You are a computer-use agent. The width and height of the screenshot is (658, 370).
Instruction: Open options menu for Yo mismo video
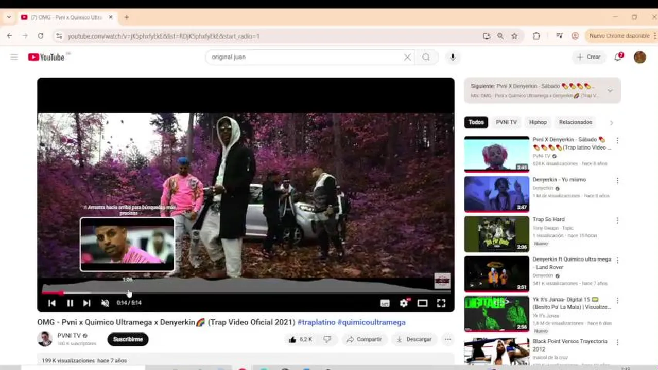click(x=617, y=180)
